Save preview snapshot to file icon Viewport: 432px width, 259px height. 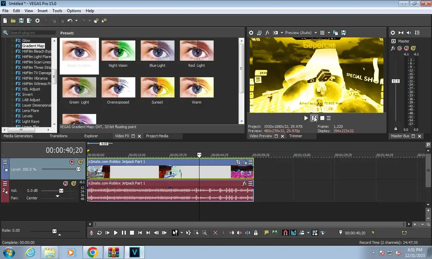[x=344, y=33]
